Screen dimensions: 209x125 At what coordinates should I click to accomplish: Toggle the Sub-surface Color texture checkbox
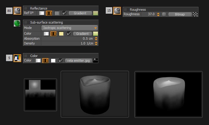[x=69, y=34]
